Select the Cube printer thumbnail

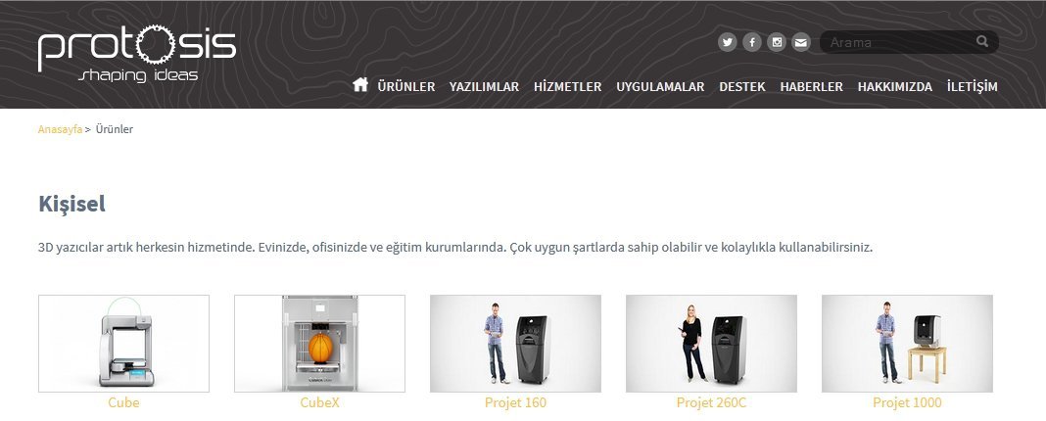click(x=123, y=344)
